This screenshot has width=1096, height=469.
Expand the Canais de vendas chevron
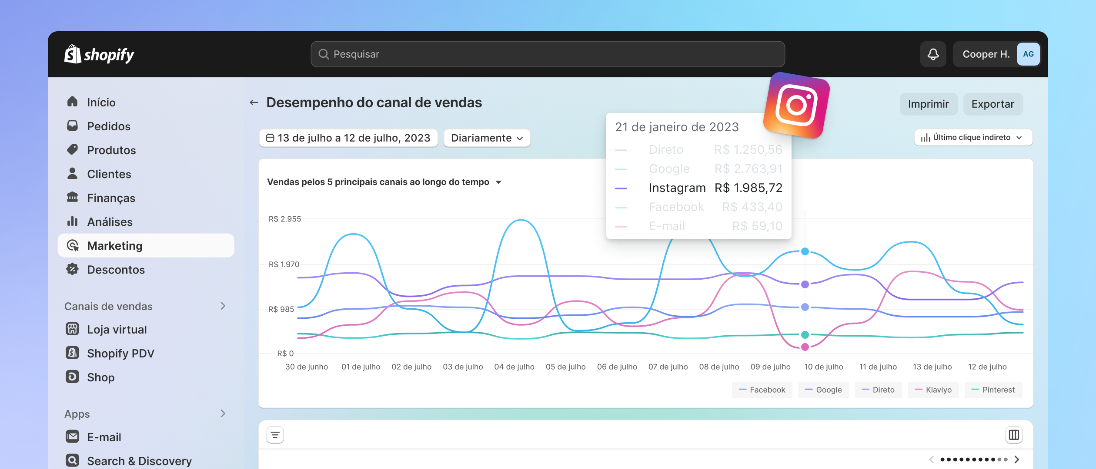(223, 306)
